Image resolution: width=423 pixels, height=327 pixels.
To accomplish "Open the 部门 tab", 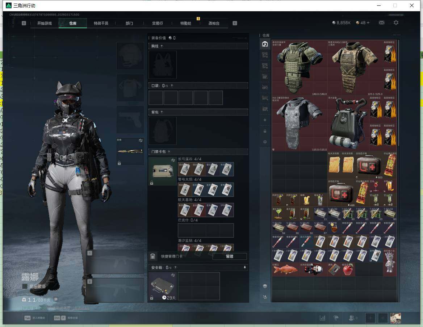I will [129, 23].
